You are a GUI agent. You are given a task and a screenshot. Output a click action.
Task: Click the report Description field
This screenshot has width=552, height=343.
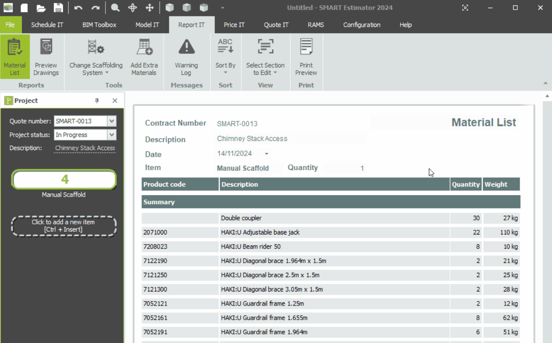pyautogui.click(x=291, y=139)
